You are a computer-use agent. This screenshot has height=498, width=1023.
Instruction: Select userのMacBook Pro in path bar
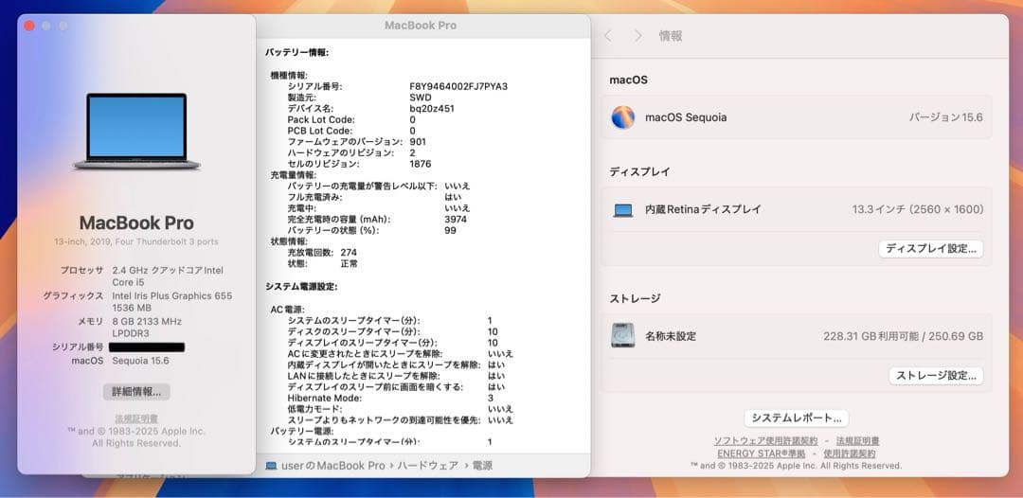coord(332,466)
